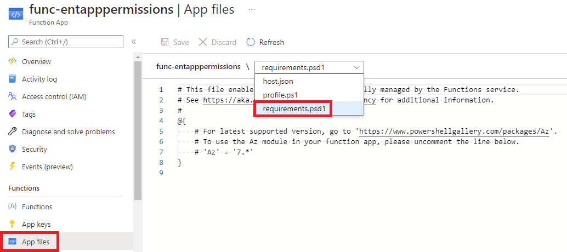
Task: Click the App keys key icon
Action: point(13,224)
